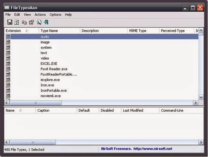
Task: Sort lower pane by the Disabled column
Action: (110, 110)
